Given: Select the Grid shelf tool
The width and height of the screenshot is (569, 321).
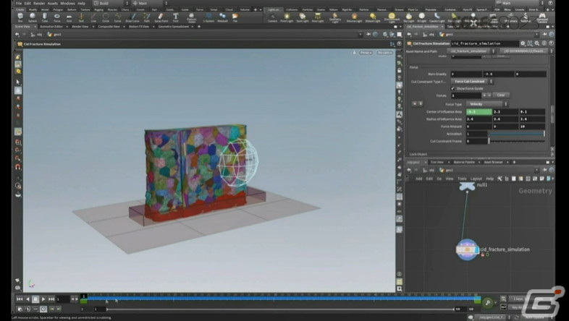Looking at the screenshot, I should click(69, 17).
